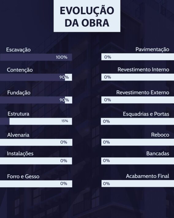The width and height of the screenshot is (174, 218).
Task: Click the Pavimentação label text
Action: (x=152, y=49)
